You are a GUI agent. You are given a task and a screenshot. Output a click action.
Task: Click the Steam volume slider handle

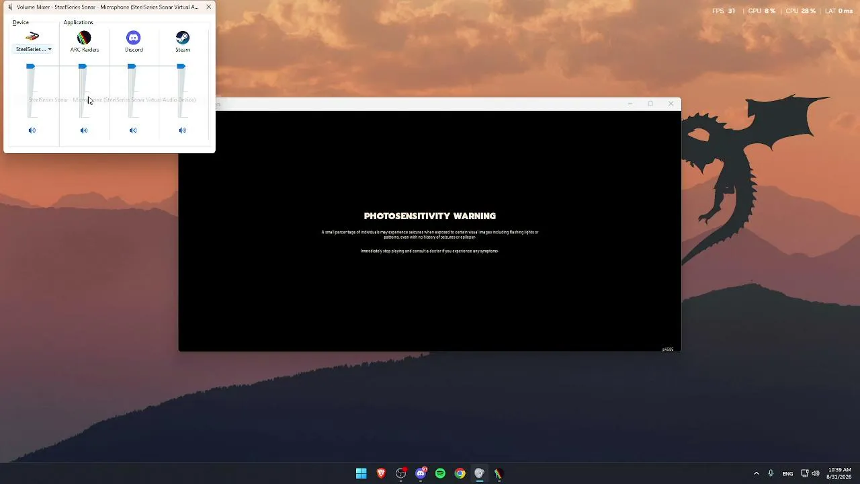[181, 66]
